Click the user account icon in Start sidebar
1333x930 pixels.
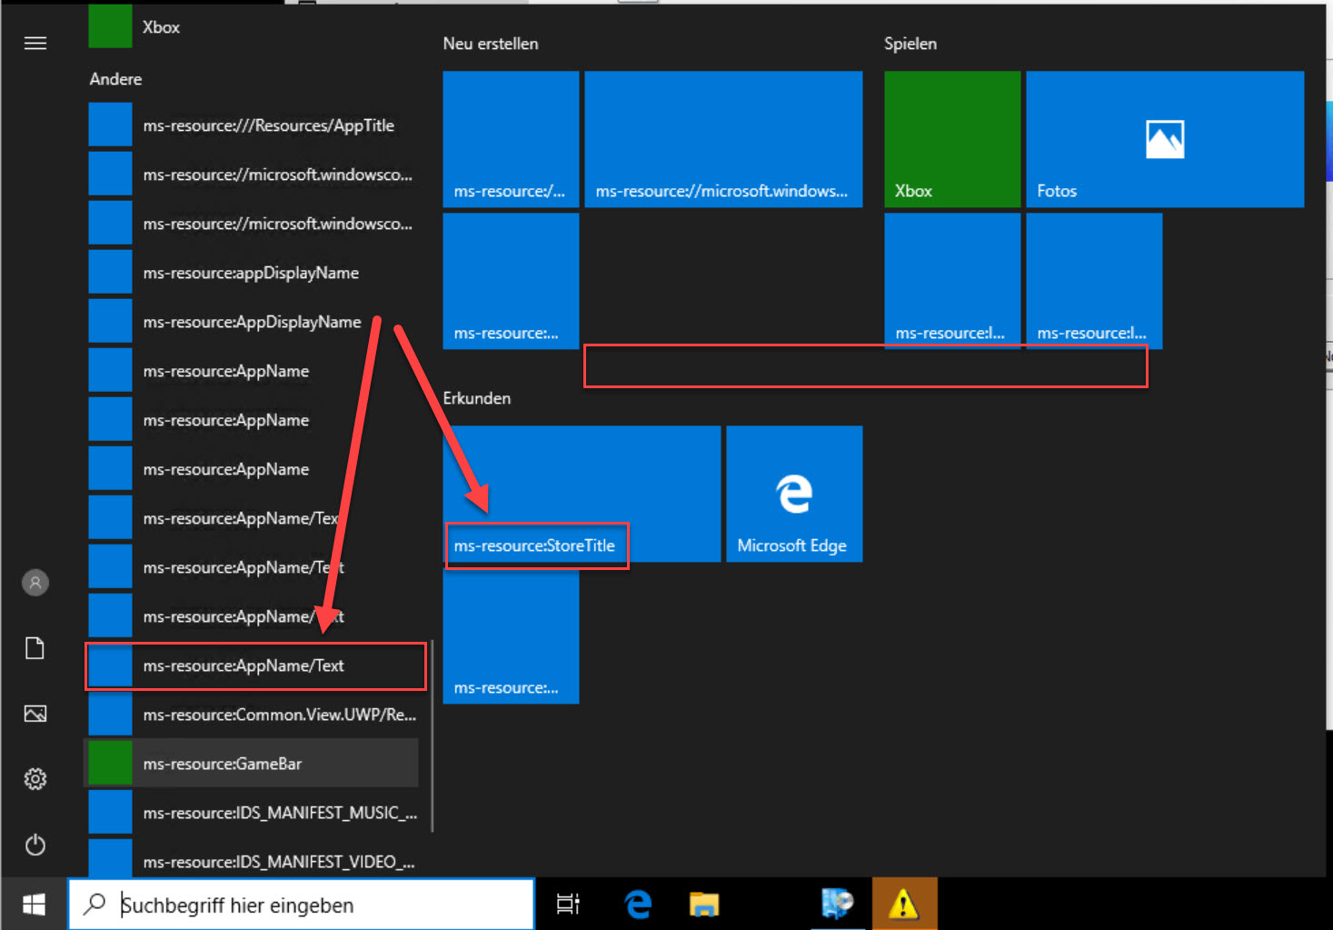tap(35, 583)
